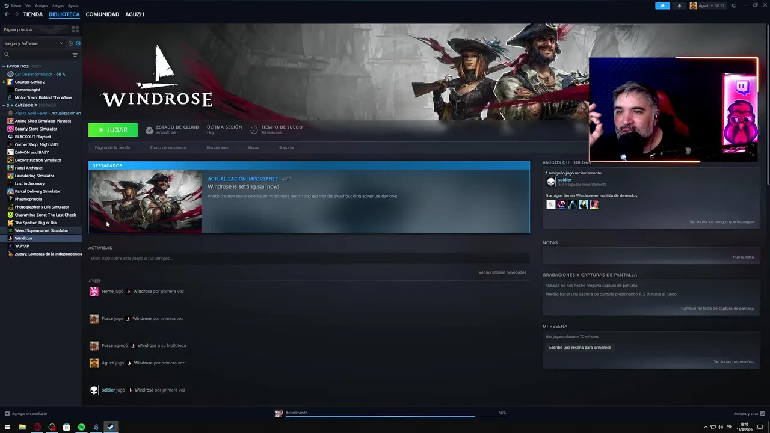Go forward with the right arrow

click(16, 14)
